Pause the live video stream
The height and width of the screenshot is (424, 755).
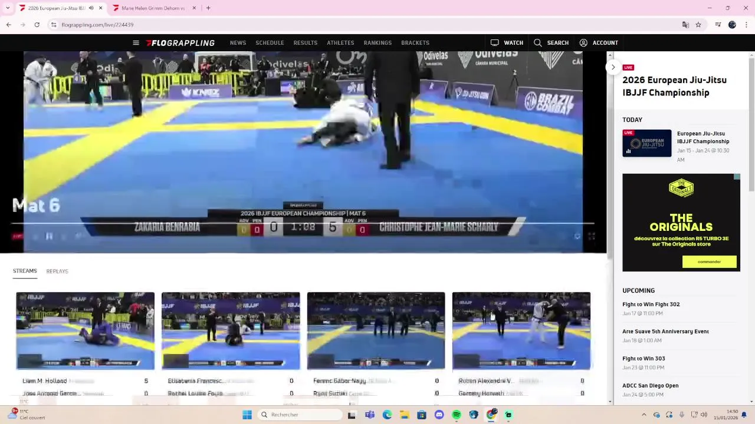coord(49,237)
